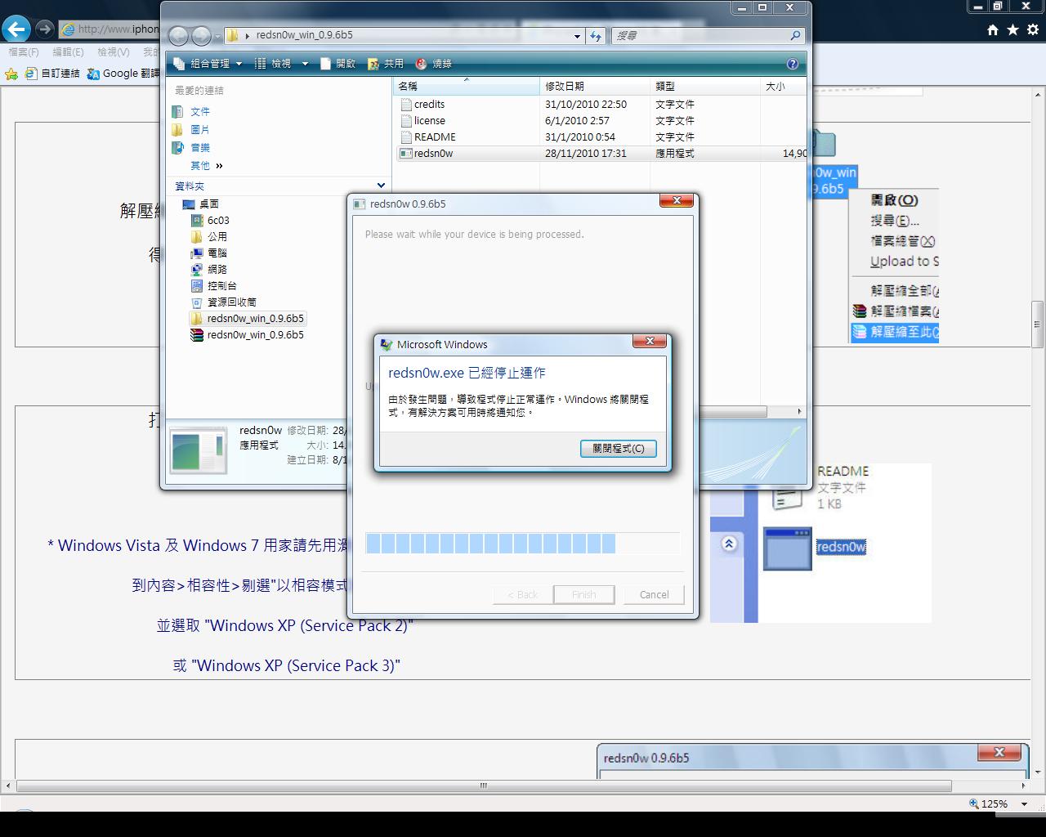Image resolution: width=1046 pixels, height=837 pixels.
Task: Click the search magnifier icon in Explorer
Action: click(795, 36)
